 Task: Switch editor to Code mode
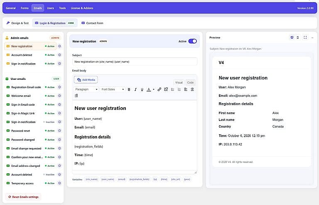point(190,82)
